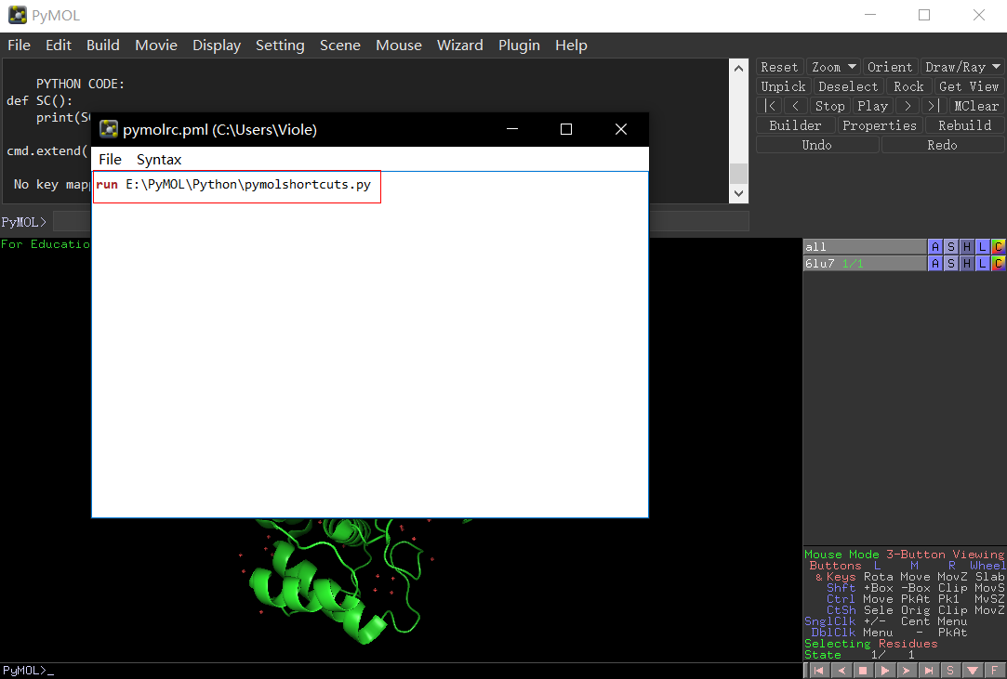Expand the Draw/Ray dropdown arrow
Image resolution: width=1007 pixels, height=679 pixels.
996,67
